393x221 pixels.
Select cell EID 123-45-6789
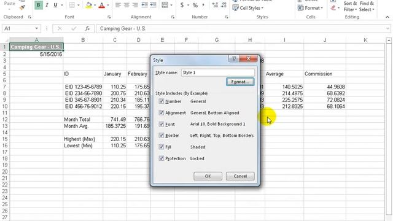[83, 87]
